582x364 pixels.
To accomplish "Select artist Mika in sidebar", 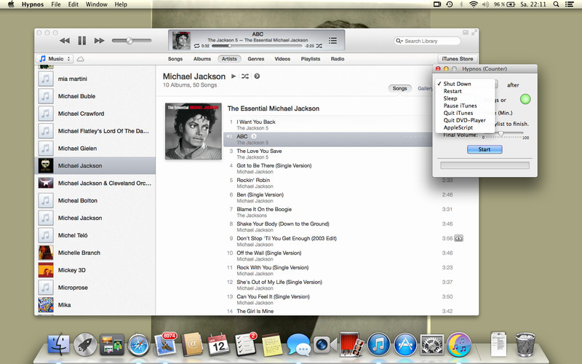I will (x=95, y=305).
